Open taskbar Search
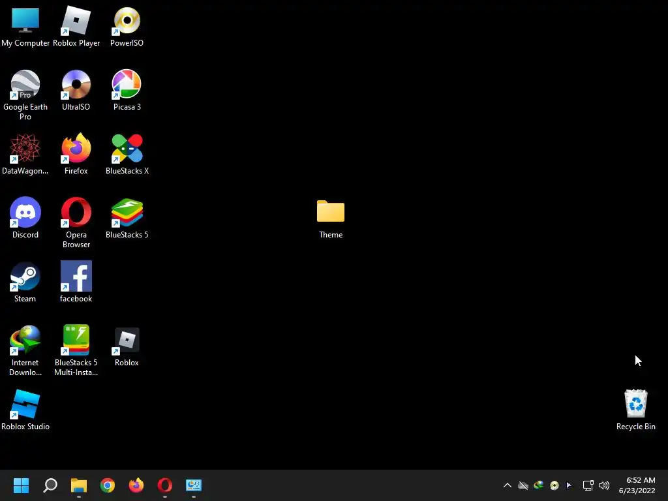Screen dimensions: 668x501 tap(50, 485)
